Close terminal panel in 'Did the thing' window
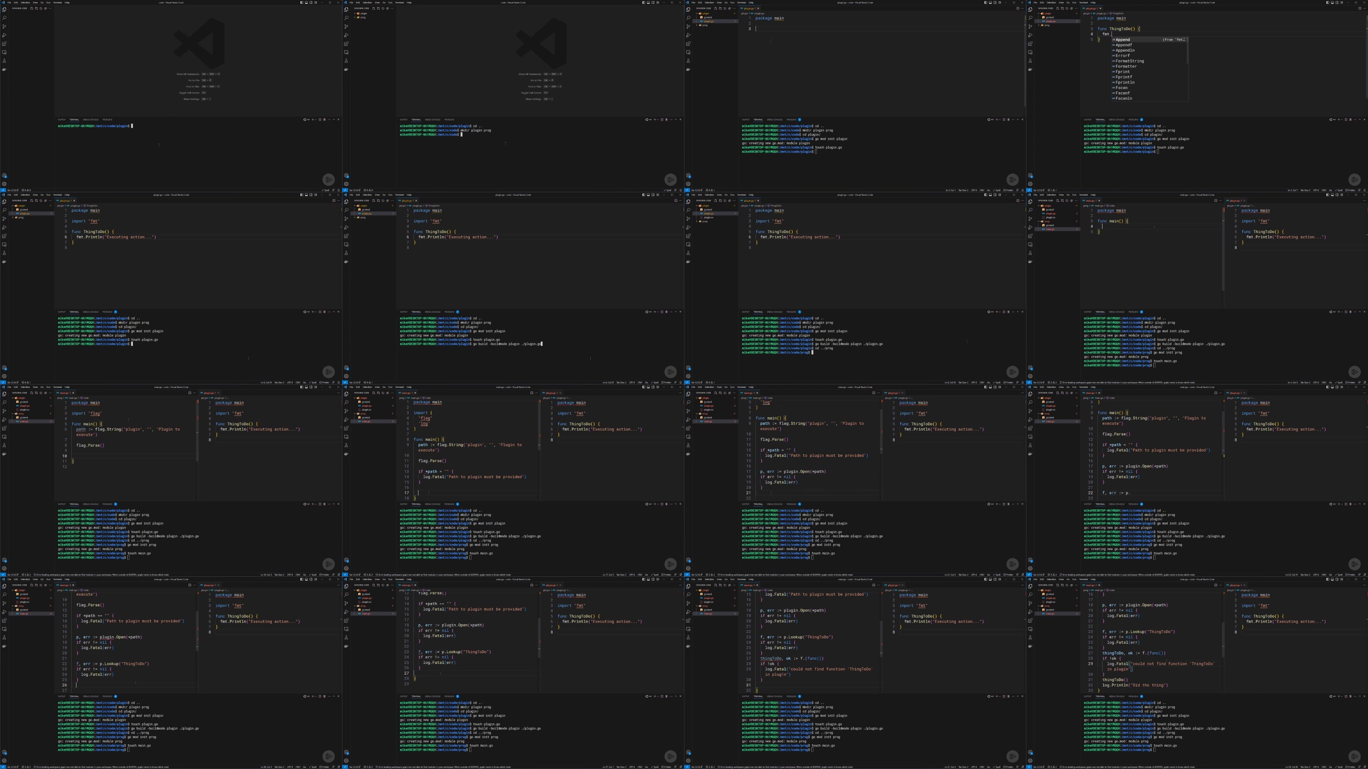Image resolution: width=1368 pixels, height=769 pixels. click(x=1365, y=696)
